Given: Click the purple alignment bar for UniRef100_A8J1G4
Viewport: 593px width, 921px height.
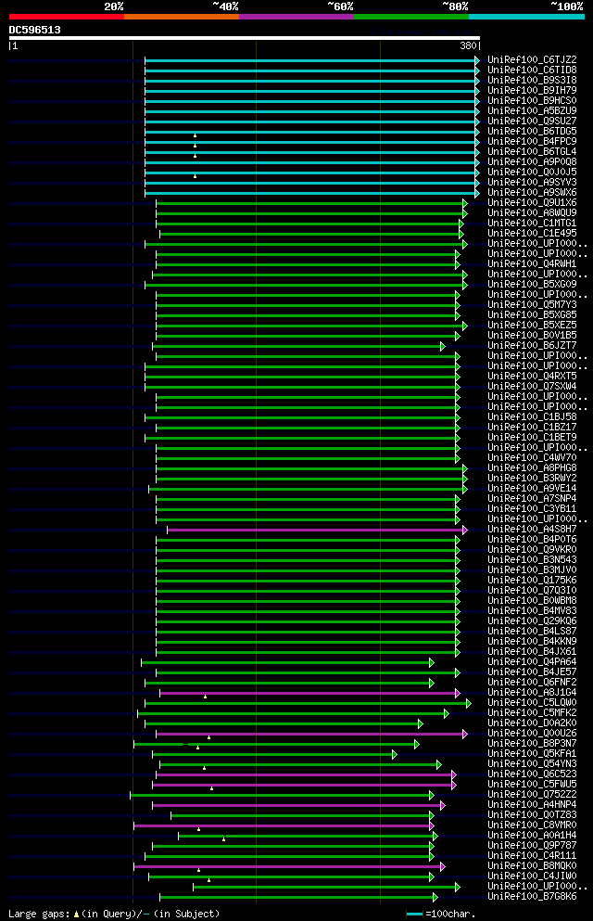Looking at the screenshot, I should click(309, 694).
